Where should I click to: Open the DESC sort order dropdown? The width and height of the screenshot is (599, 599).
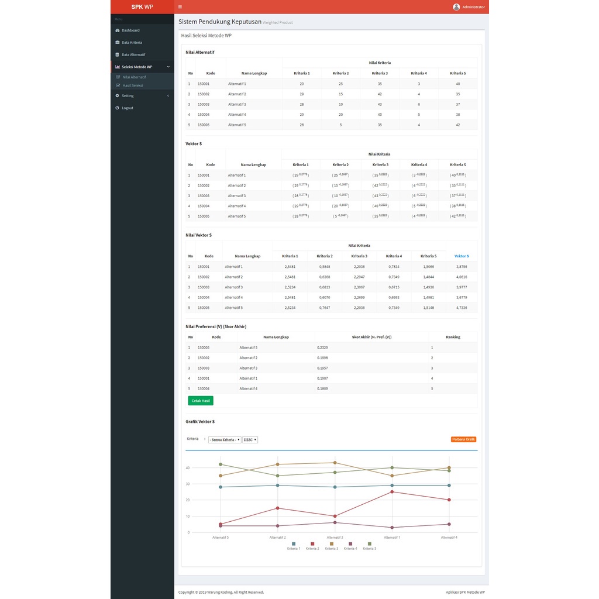click(250, 439)
